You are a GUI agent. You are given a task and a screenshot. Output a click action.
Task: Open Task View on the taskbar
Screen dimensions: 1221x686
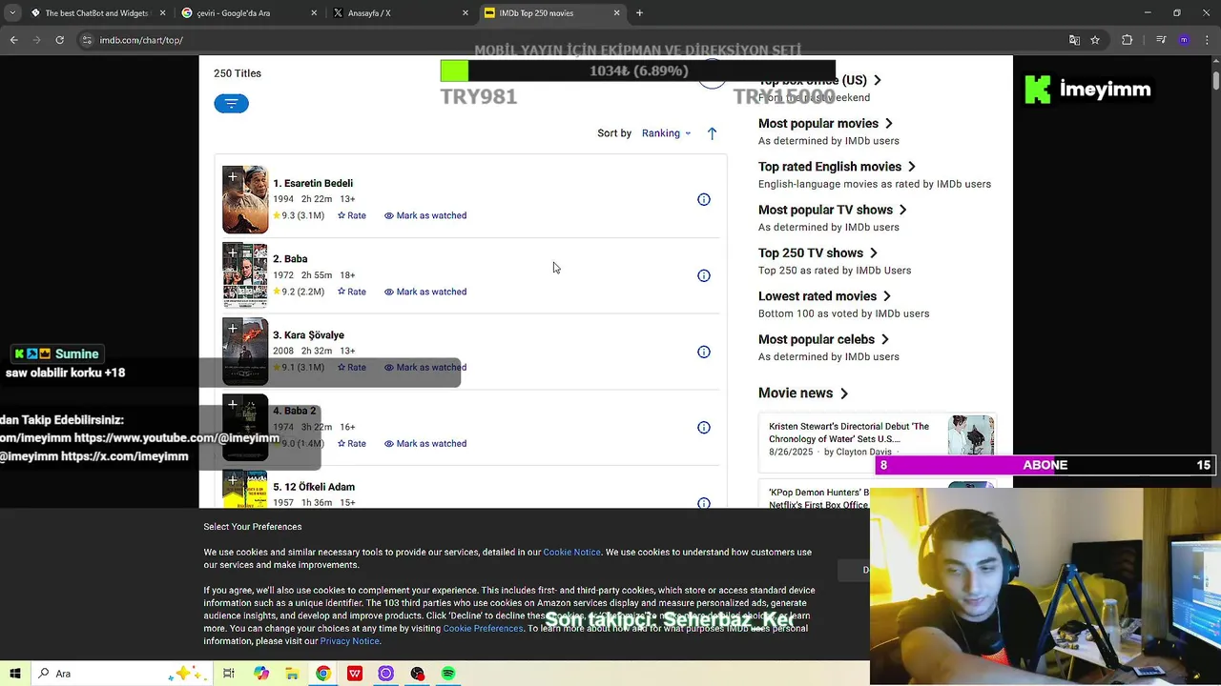coord(229,674)
